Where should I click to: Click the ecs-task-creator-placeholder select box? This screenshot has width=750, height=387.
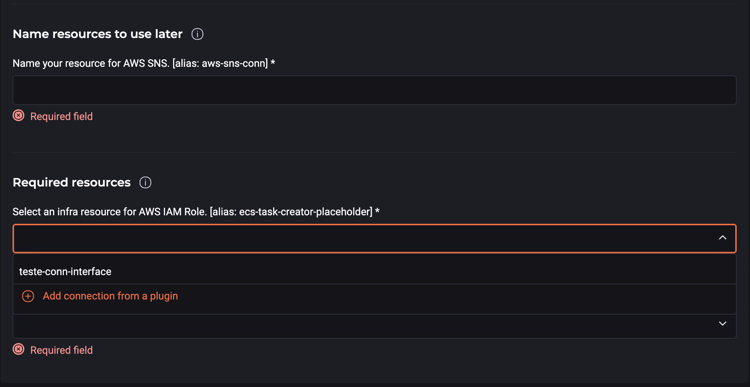369,238
